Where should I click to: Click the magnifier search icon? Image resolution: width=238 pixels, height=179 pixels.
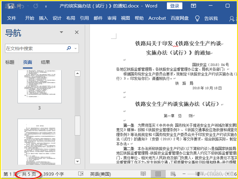(69, 48)
